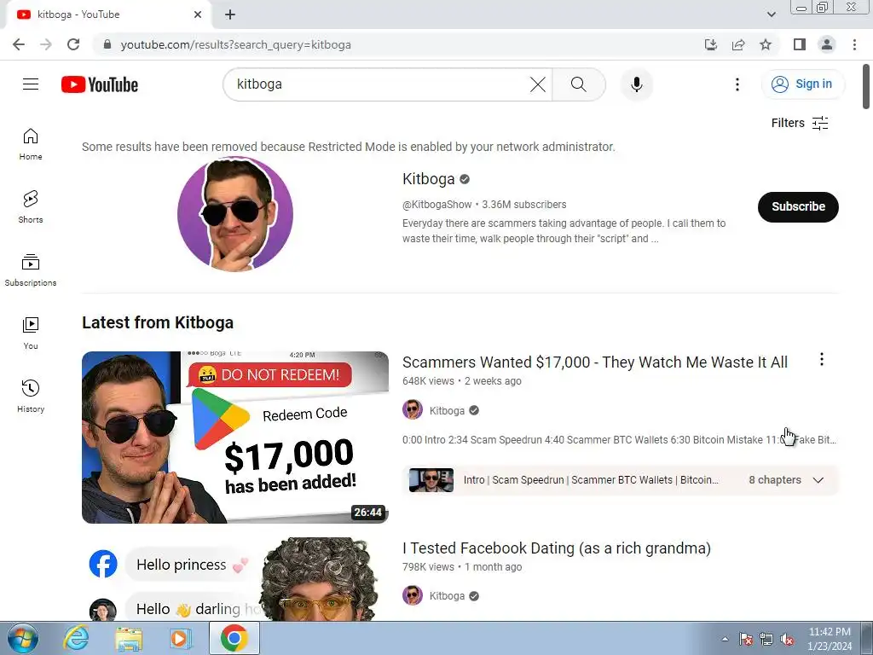This screenshot has width=873, height=655.
Task: Click the Sign in button
Action: point(802,84)
